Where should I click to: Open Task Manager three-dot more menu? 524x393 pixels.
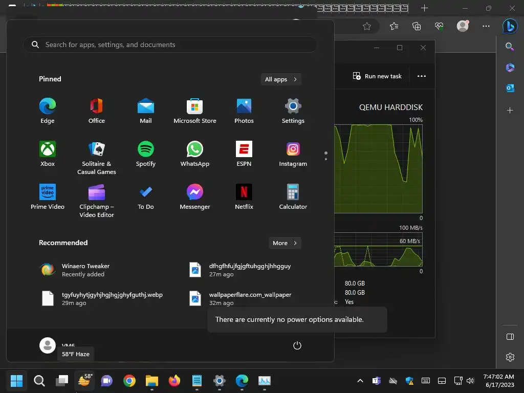(422, 76)
